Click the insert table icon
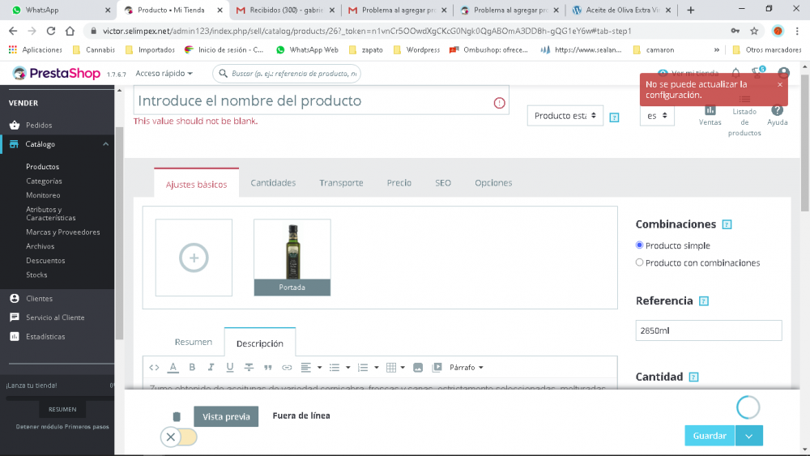Viewport: 810px width, 456px height. pos(391,367)
